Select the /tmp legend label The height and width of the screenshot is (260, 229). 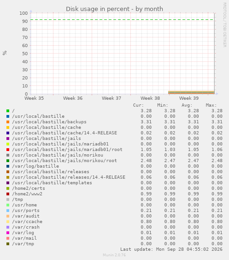tap(18, 200)
